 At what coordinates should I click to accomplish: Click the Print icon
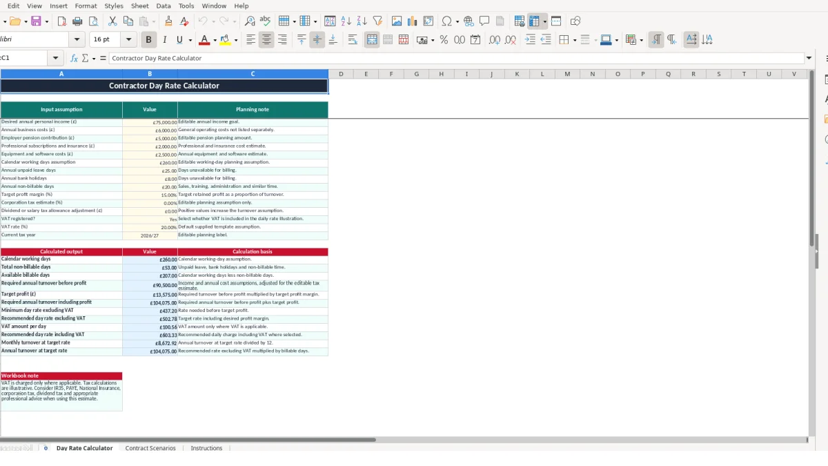pyautogui.click(x=77, y=21)
